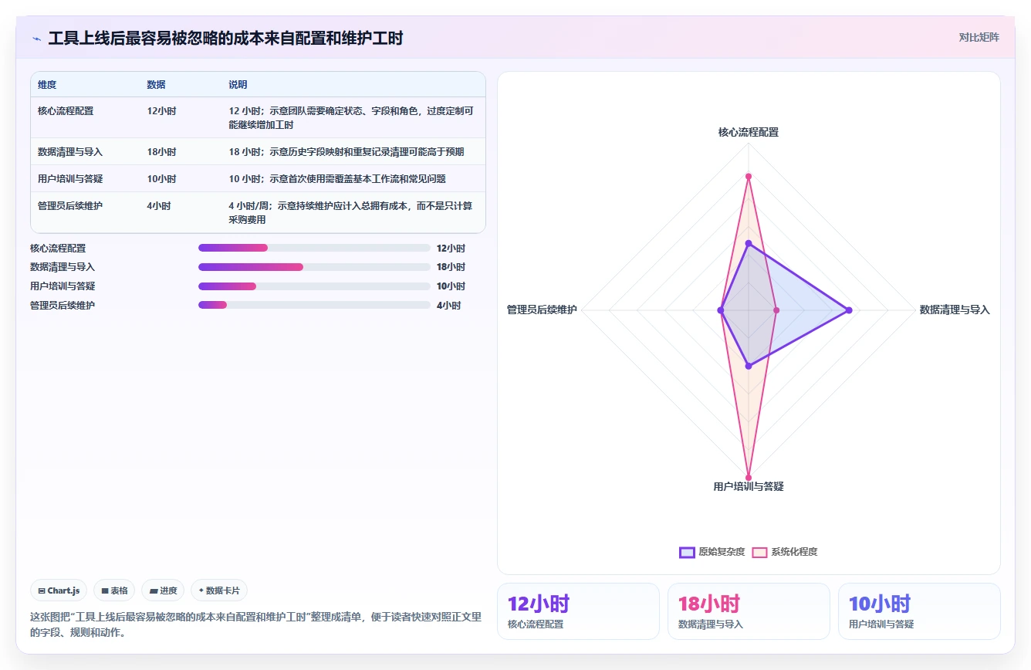Click 核心流程配置 label in progress list
The image size is (1031, 670).
point(58,249)
